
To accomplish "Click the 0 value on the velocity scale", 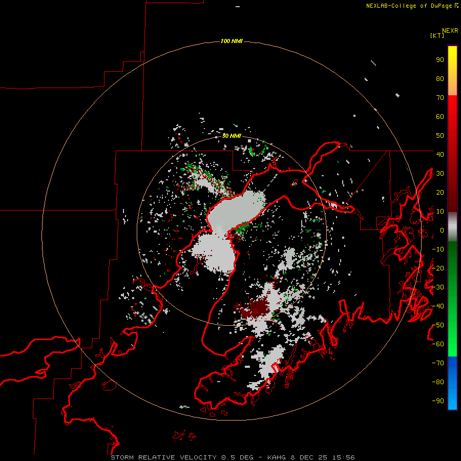I will point(442,230).
